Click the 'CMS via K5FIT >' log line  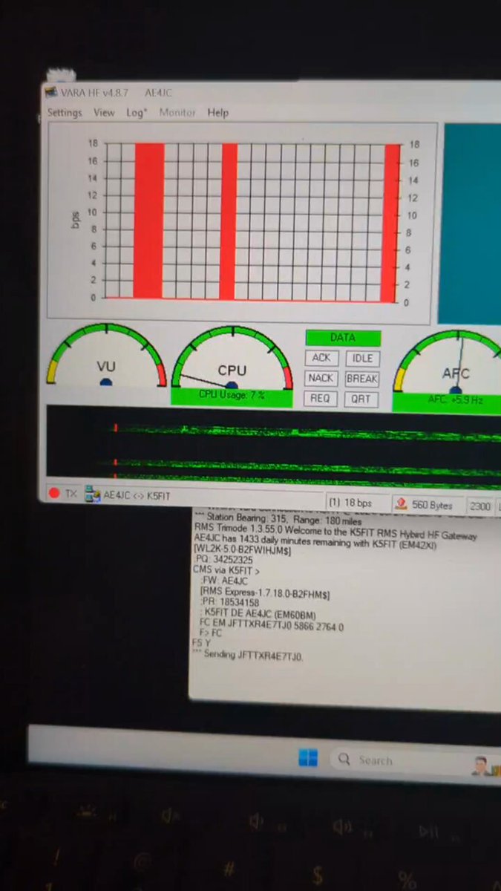226,571
